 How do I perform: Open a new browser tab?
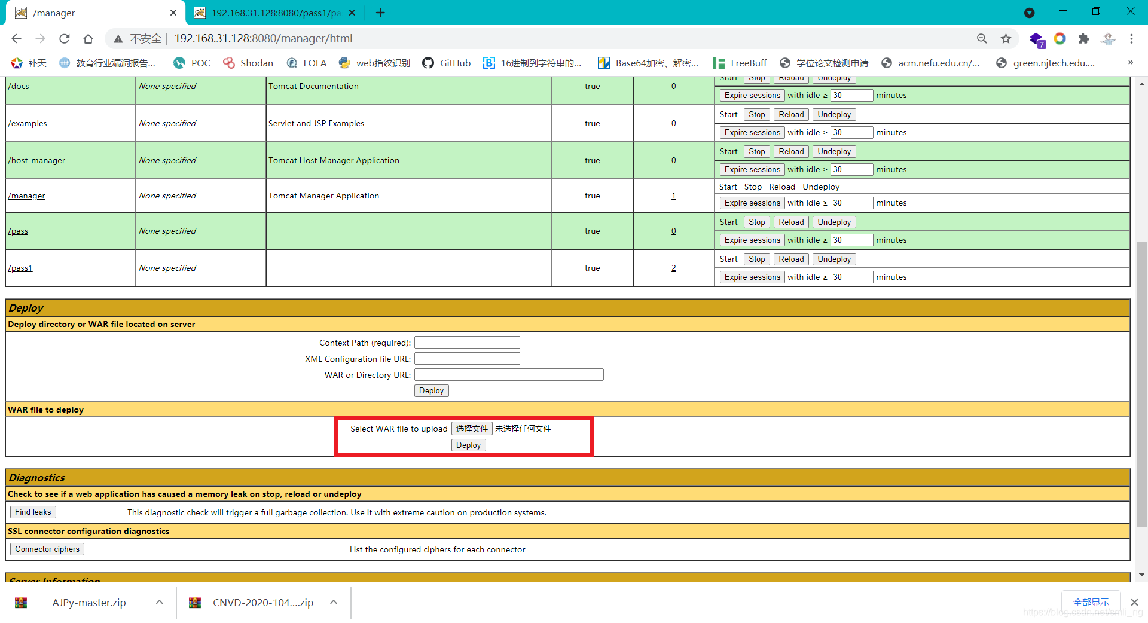coord(380,13)
